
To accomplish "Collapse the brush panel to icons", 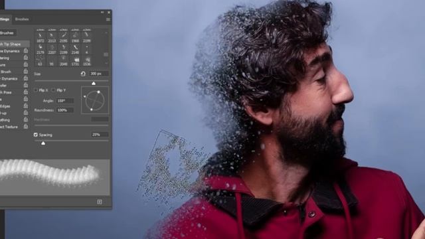I will coord(102,12).
